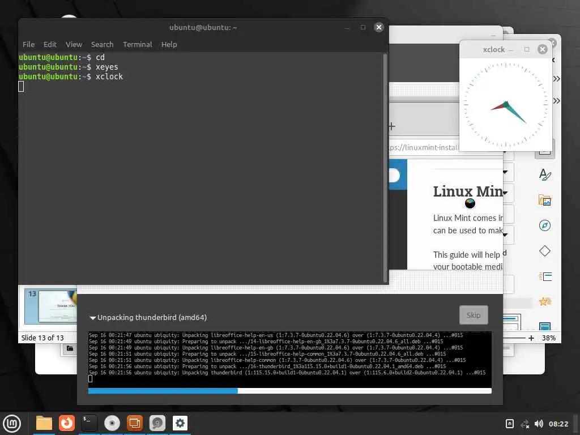Maximize the terminal window
The width and height of the screenshot is (580, 435).
click(363, 27)
